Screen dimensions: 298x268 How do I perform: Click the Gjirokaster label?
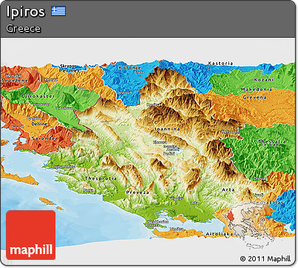pyautogui.click(x=38, y=96)
